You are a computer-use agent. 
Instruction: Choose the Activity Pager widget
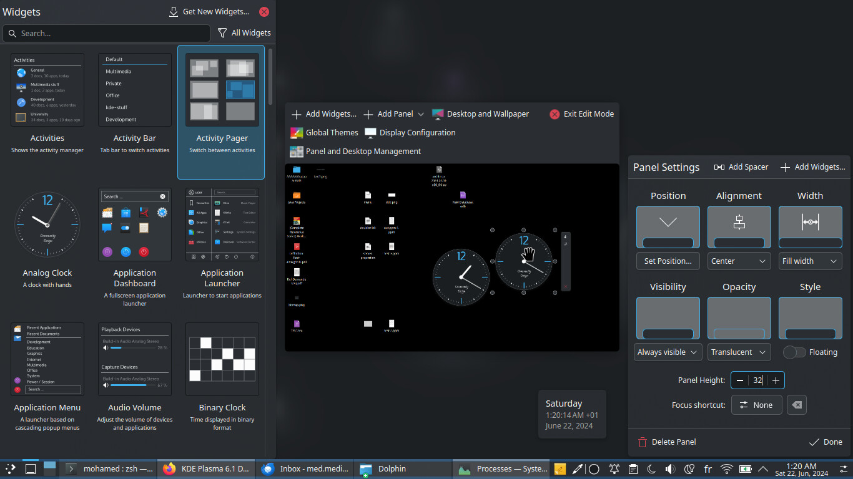tap(222, 112)
